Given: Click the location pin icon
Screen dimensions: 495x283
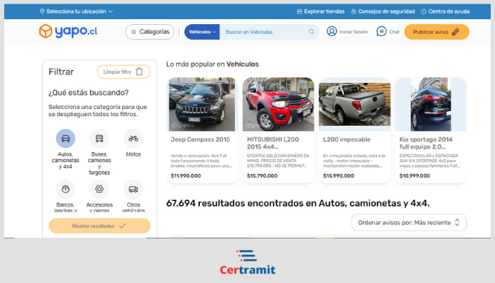Looking at the screenshot, I should pos(42,11).
